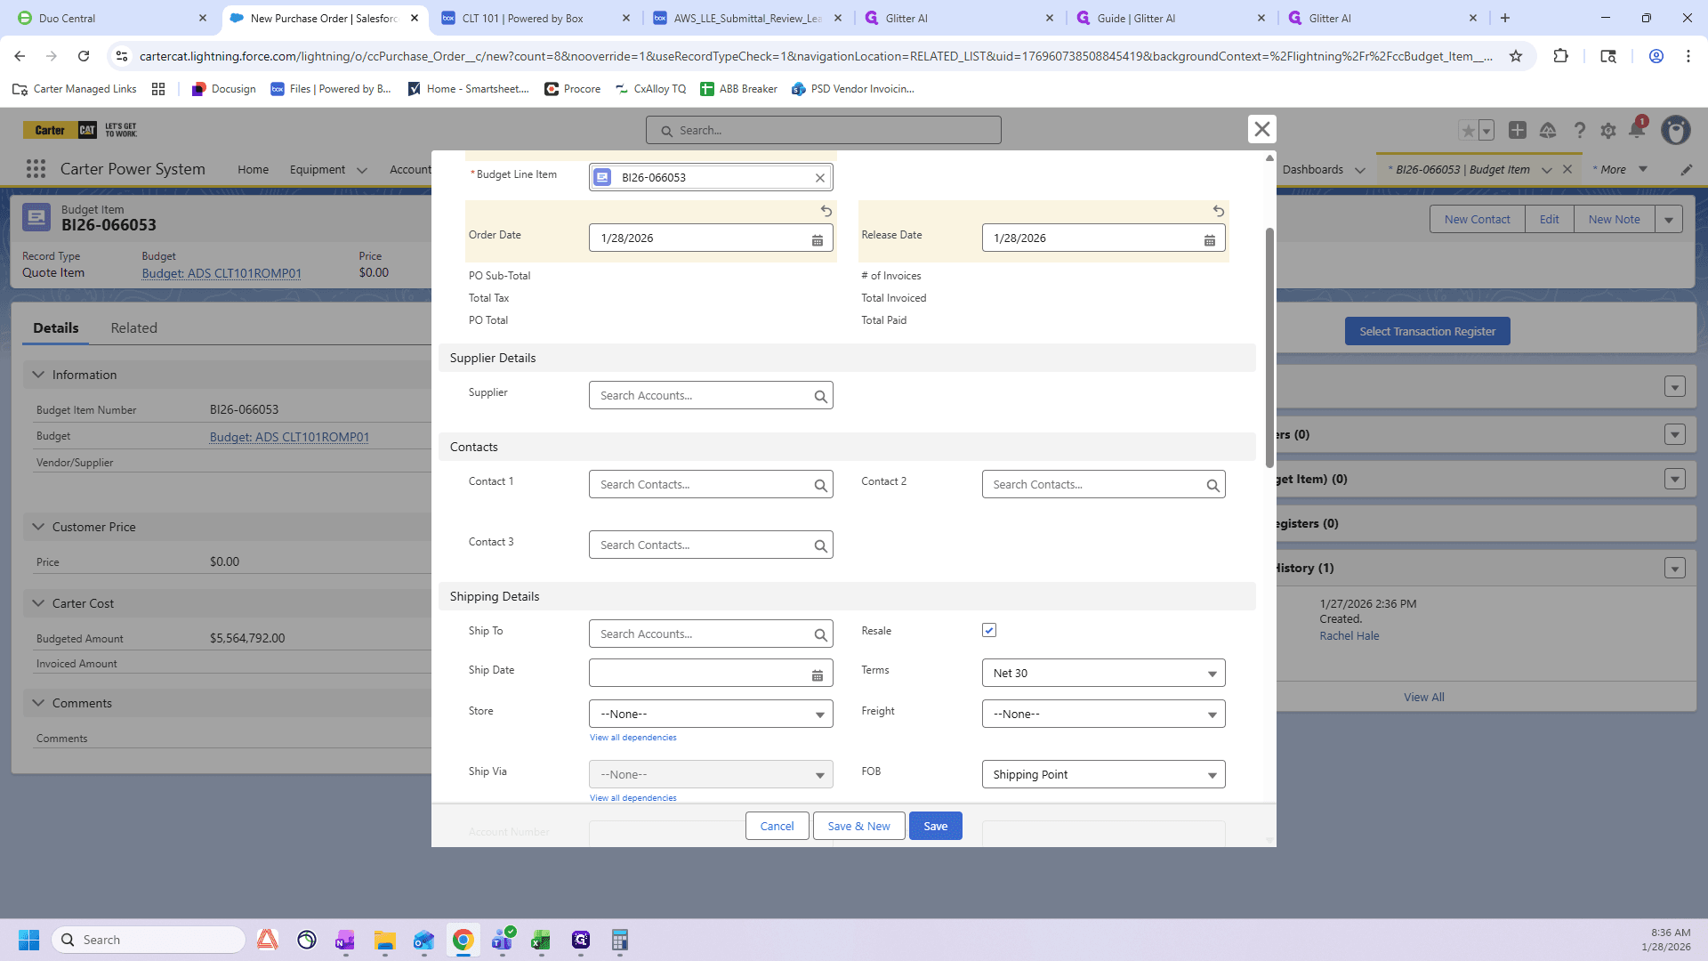Open File Explorer from the taskbar

[384, 940]
